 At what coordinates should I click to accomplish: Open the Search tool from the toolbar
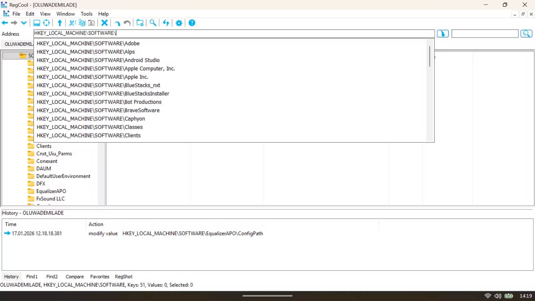click(153, 23)
